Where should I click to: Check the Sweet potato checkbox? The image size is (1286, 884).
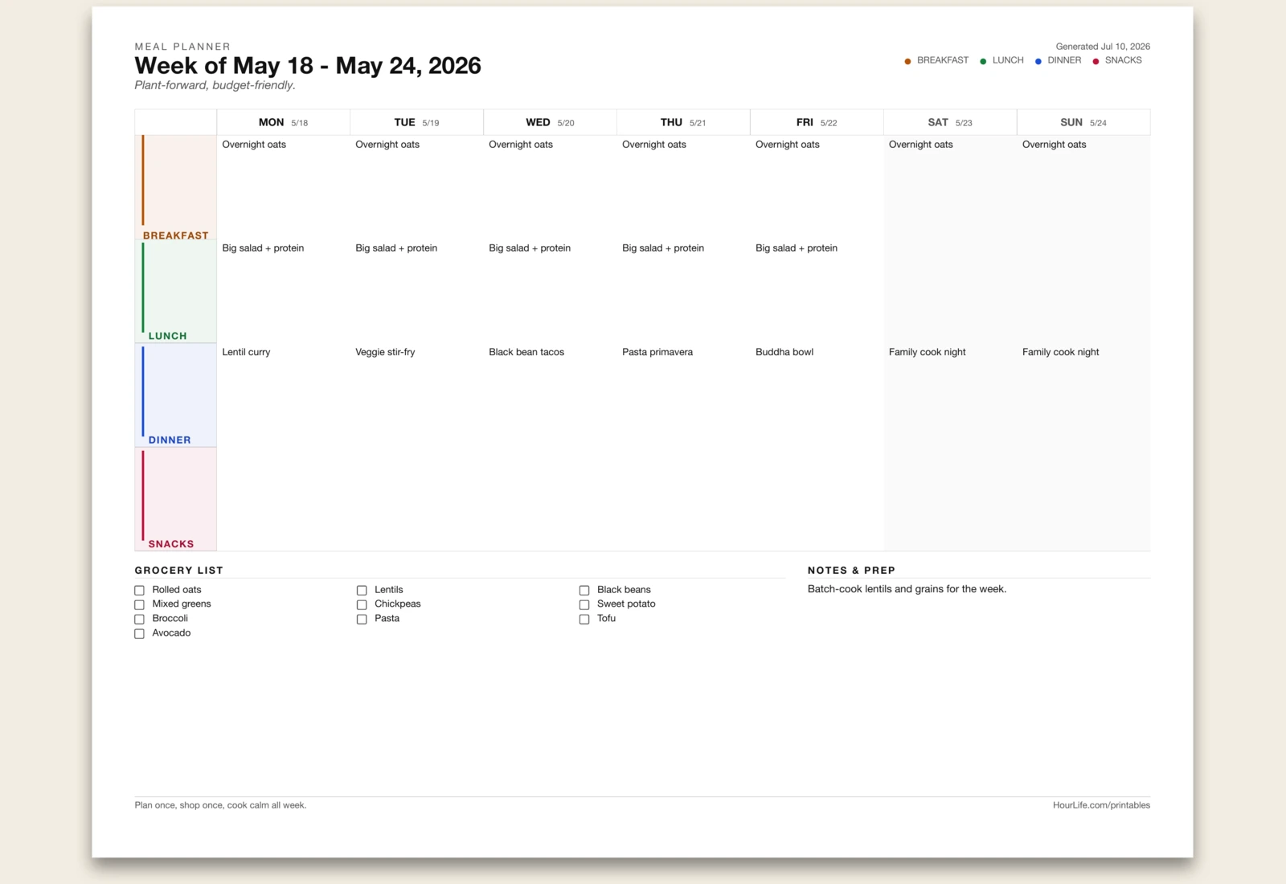pos(584,604)
